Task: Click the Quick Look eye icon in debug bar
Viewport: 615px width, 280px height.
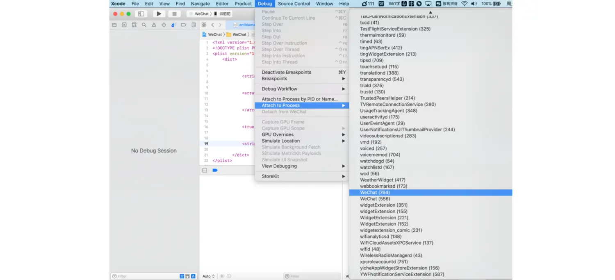Action: (222, 276)
